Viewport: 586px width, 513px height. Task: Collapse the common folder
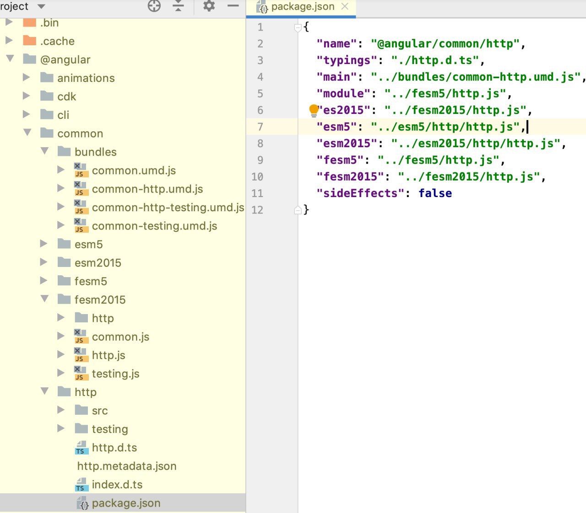27,133
